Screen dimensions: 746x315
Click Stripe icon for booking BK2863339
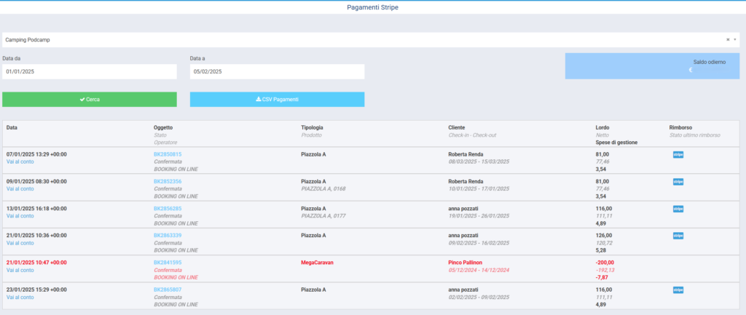click(x=678, y=236)
